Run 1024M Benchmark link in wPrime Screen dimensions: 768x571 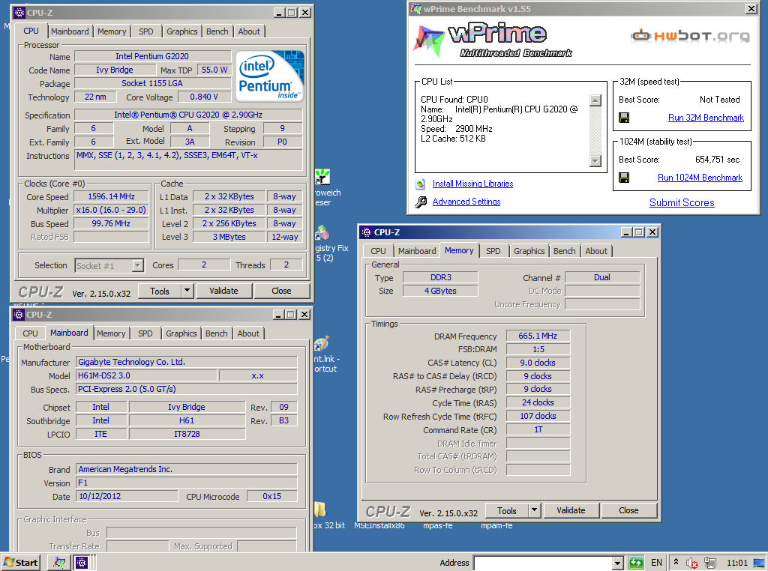click(700, 178)
